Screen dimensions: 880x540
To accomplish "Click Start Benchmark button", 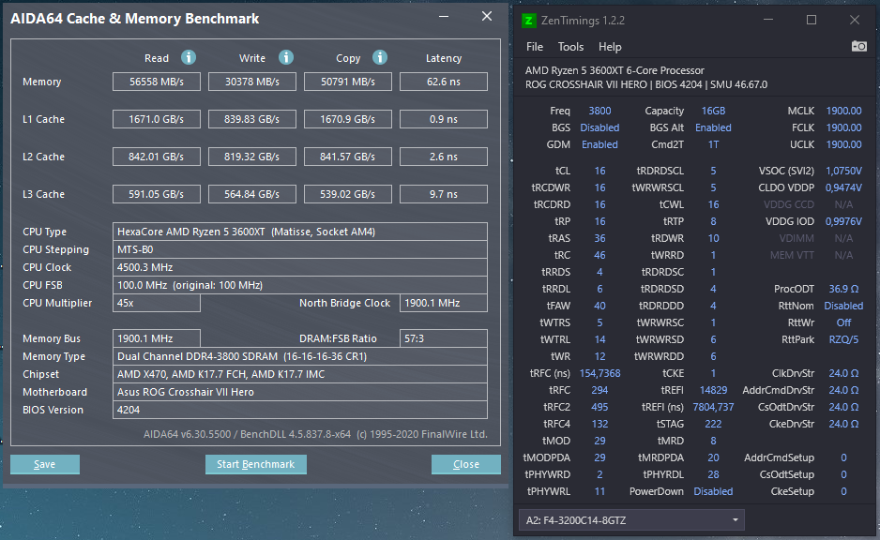I will click(256, 464).
